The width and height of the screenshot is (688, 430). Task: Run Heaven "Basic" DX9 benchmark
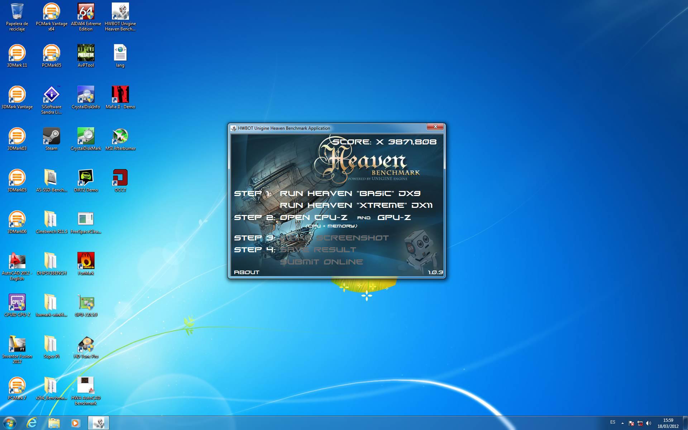click(350, 193)
